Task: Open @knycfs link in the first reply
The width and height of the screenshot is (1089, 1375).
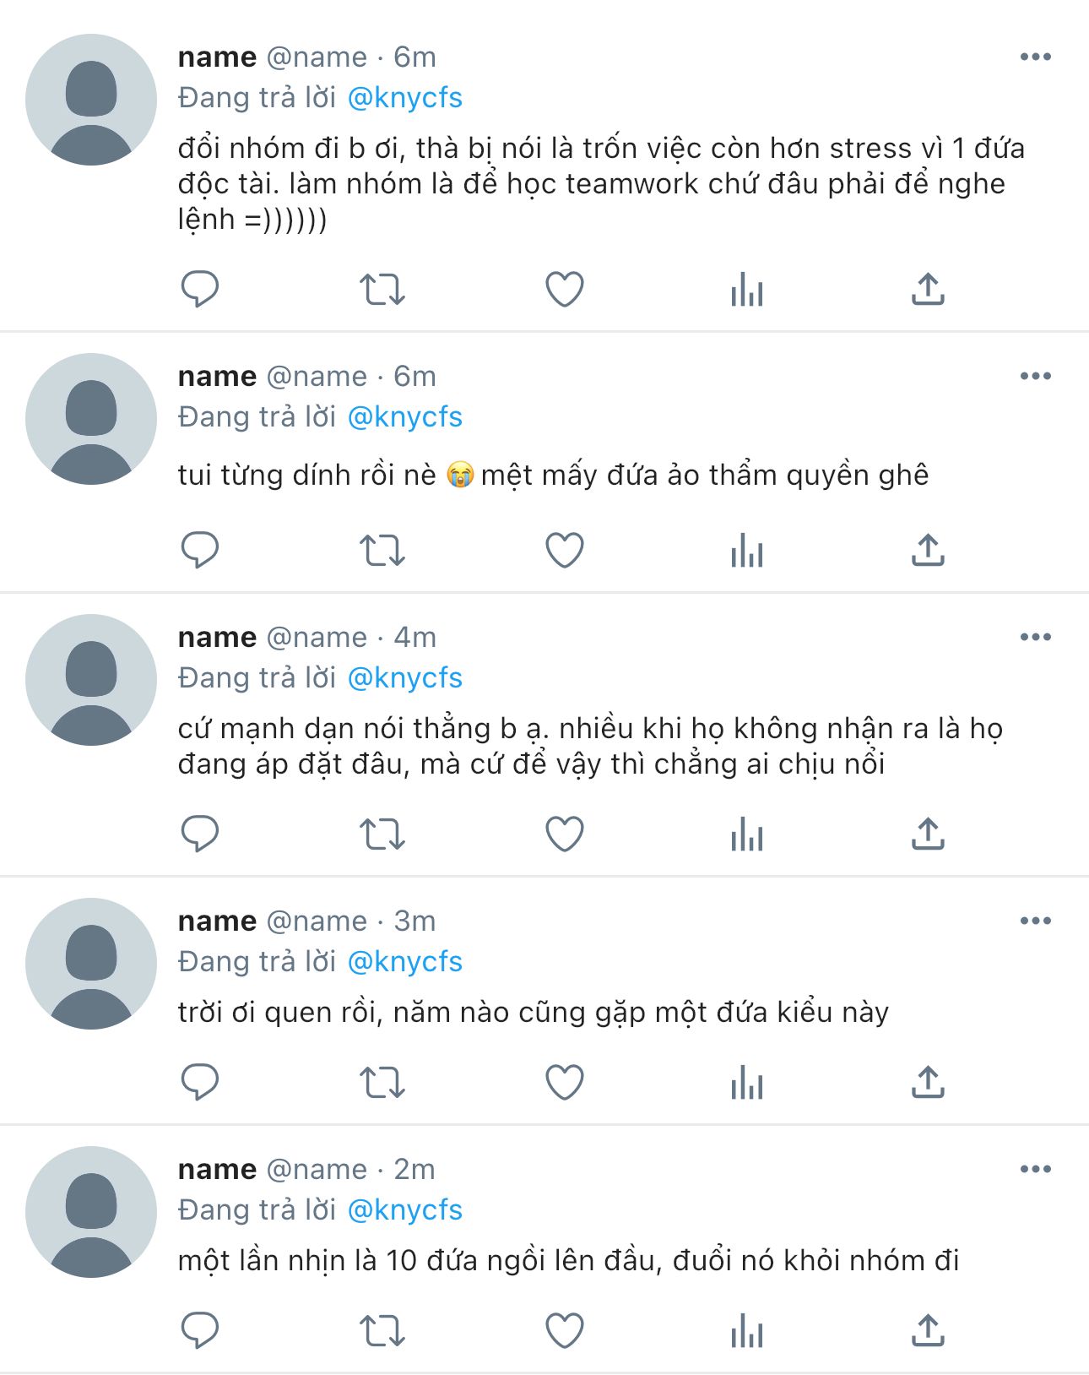Action: coord(405,98)
